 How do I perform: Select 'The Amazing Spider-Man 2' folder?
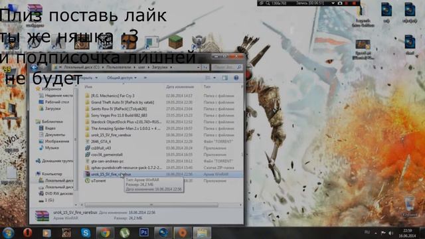click(123, 128)
